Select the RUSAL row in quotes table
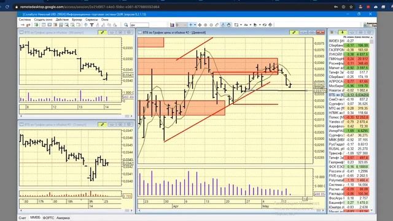 tap(349, 149)
